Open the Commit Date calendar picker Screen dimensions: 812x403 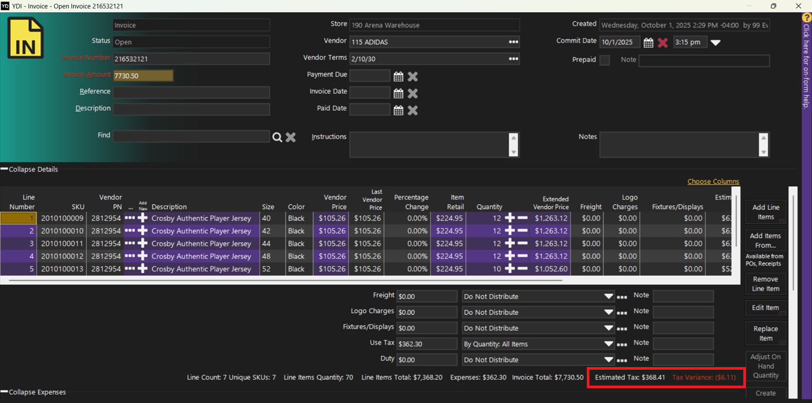pos(648,43)
